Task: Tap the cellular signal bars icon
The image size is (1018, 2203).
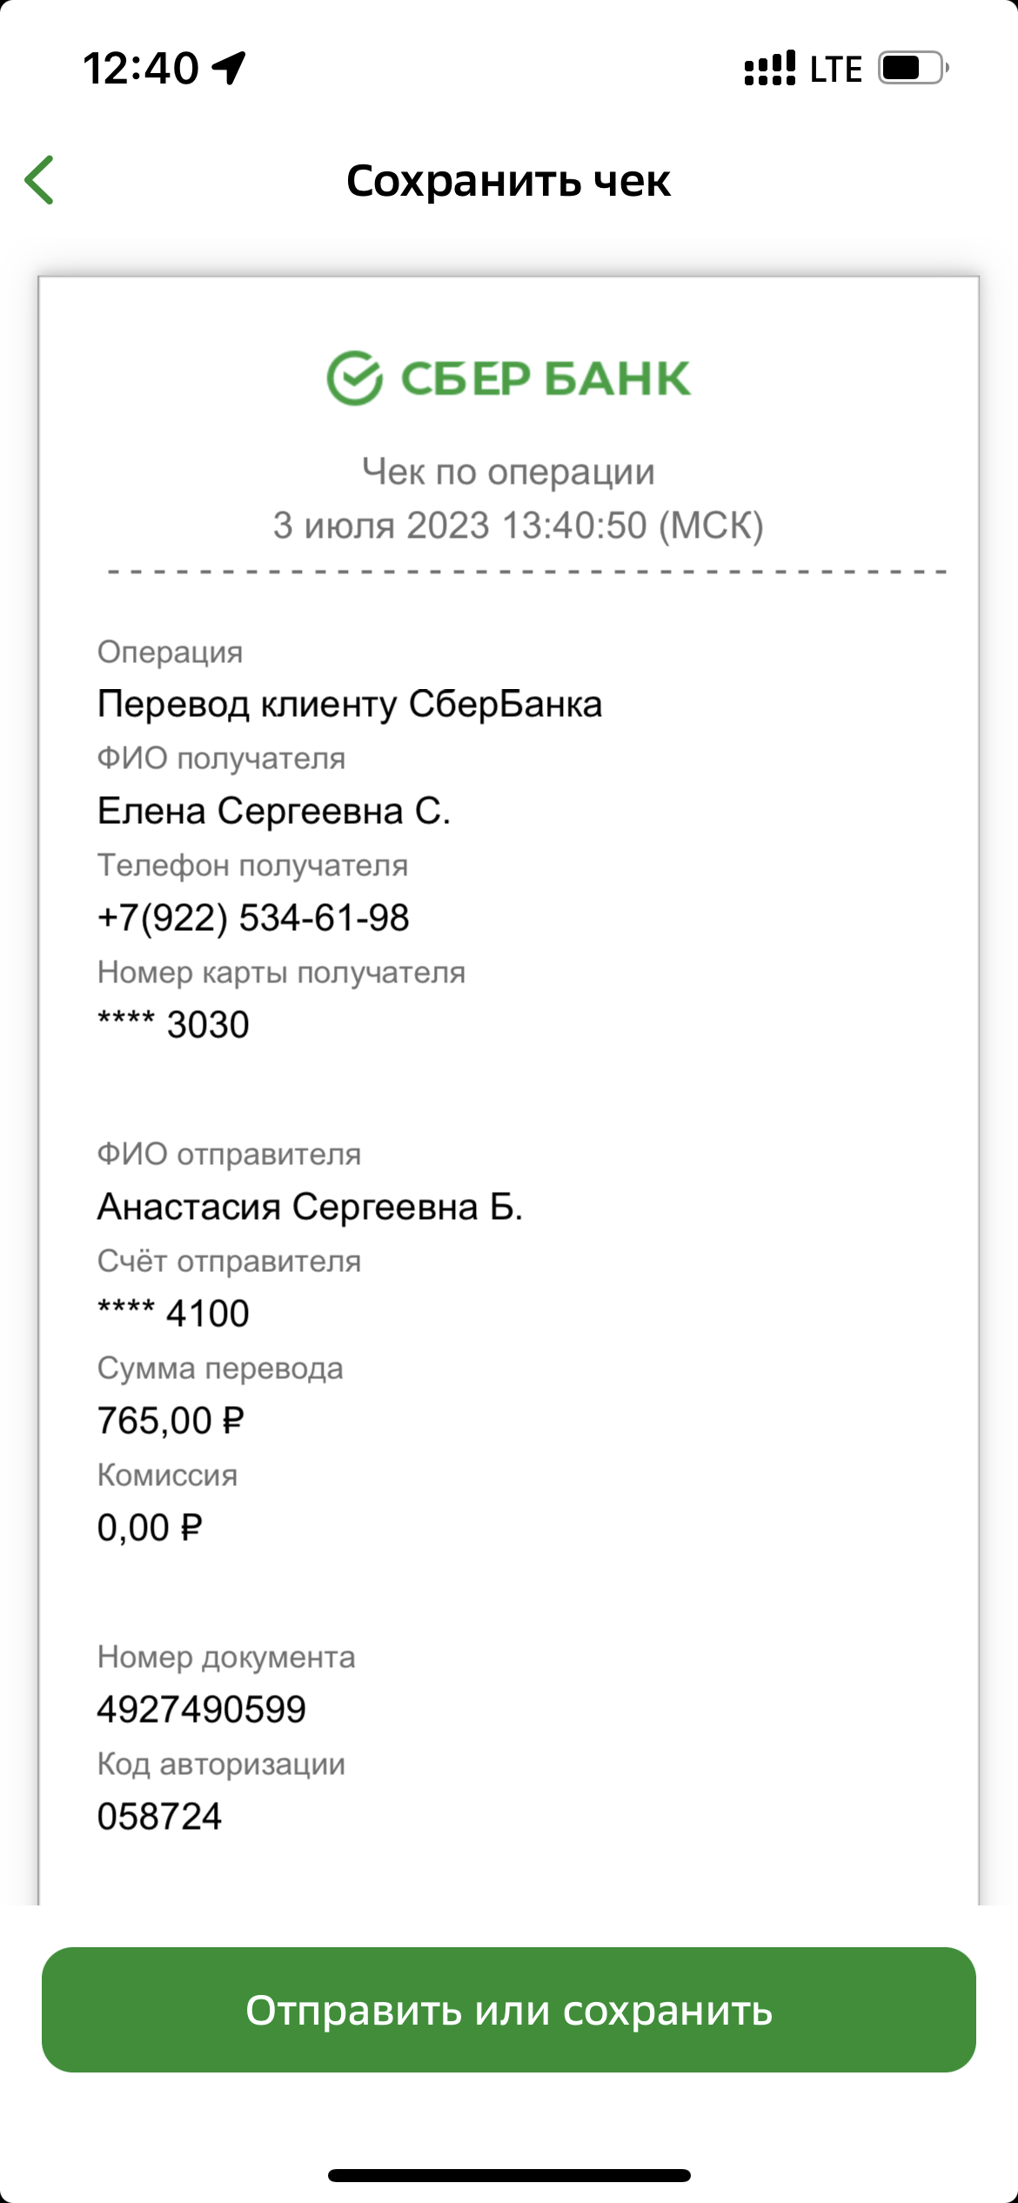Action: 769,68
